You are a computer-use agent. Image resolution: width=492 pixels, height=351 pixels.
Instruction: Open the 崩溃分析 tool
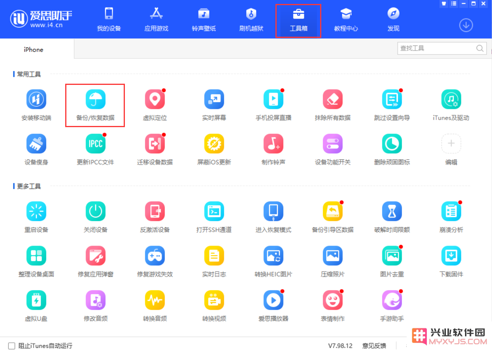451,217
